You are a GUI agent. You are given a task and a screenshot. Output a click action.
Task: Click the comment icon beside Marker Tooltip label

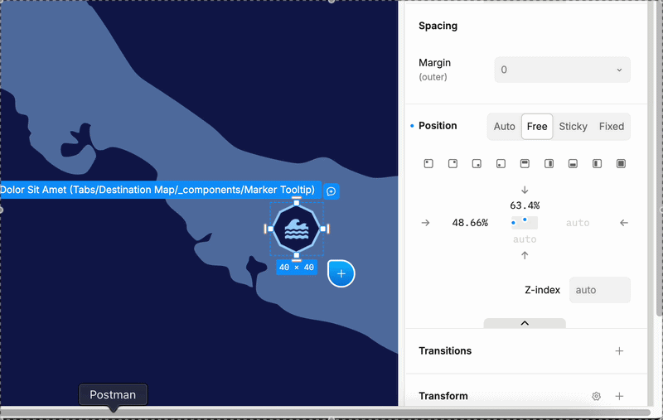(x=331, y=191)
